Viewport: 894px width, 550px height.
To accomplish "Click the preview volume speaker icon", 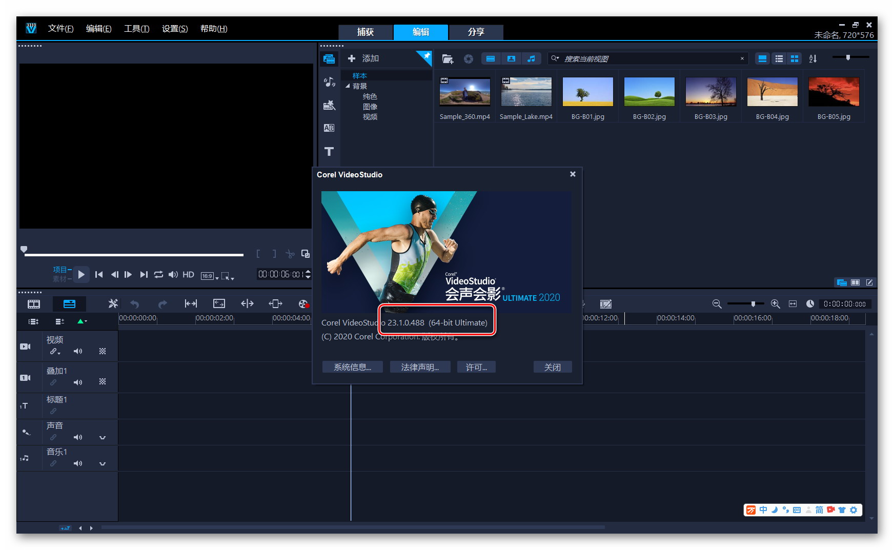I will [173, 275].
